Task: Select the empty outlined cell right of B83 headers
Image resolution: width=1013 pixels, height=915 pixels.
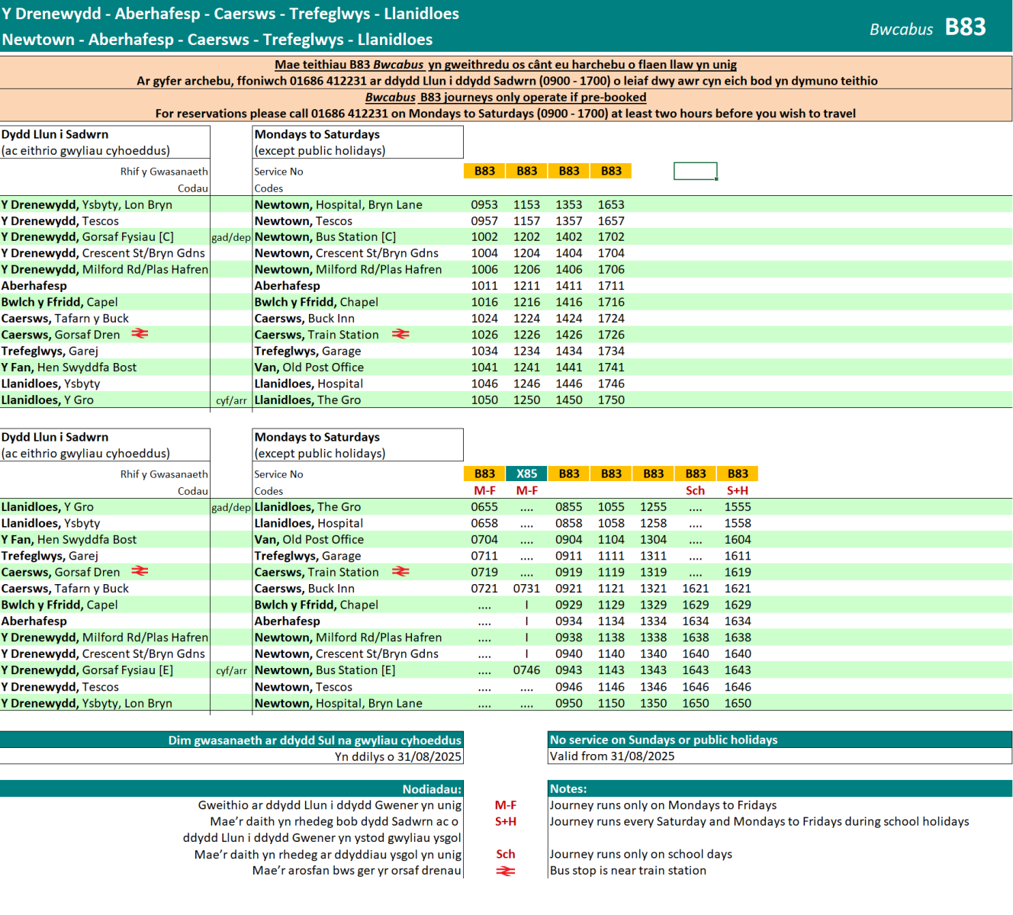Action: pyautogui.click(x=695, y=171)
